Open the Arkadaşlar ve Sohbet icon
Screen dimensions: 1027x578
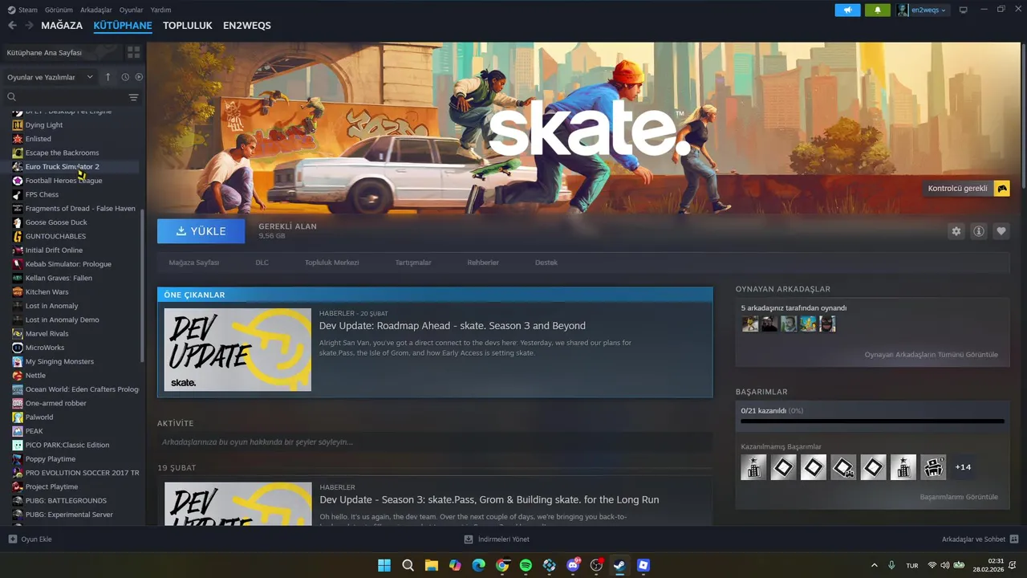(x=1014, y=539)
